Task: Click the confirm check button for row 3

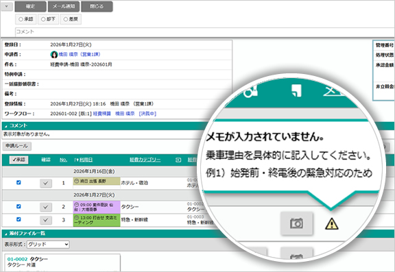Action: click(x=46, y=220)
